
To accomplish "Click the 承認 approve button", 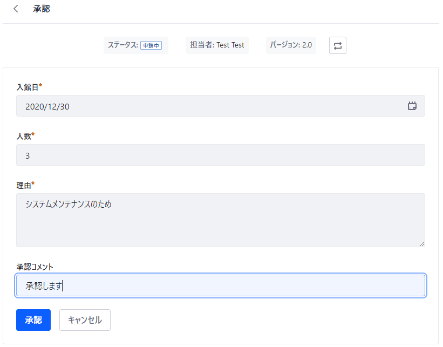I will pos(33,320).
